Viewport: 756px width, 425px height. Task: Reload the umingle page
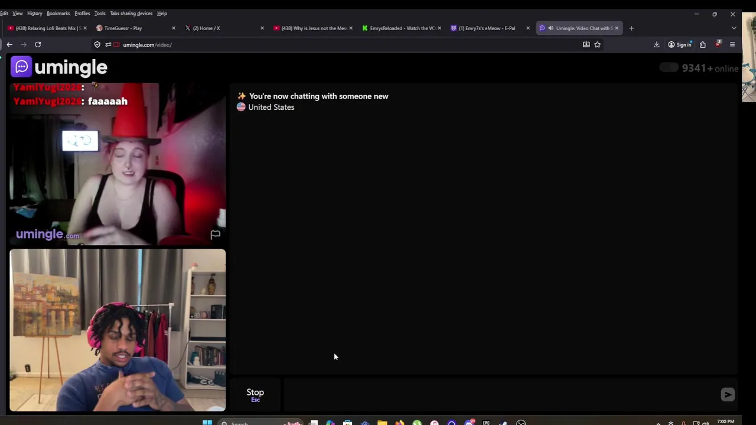[x=38, y=44]
